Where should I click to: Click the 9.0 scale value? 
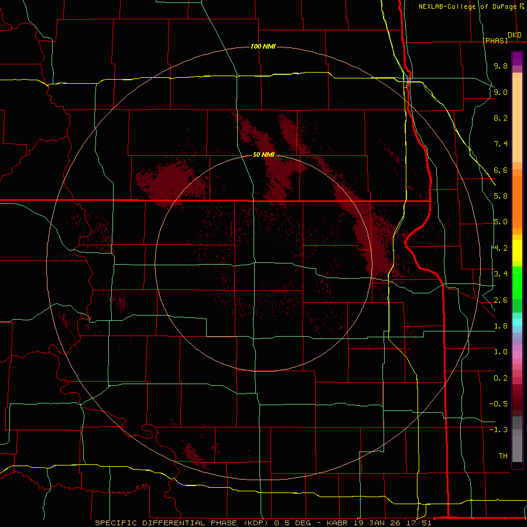[501, 92]
